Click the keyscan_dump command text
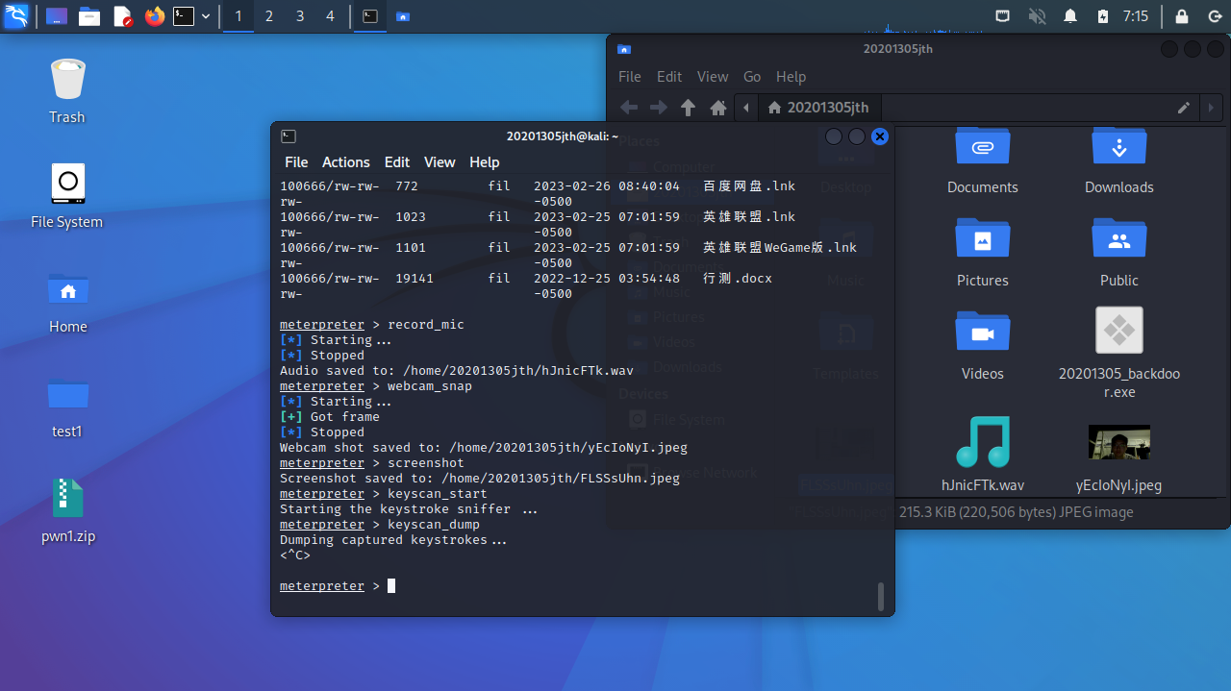1231x691 pixels. click(x=434, y=525)
